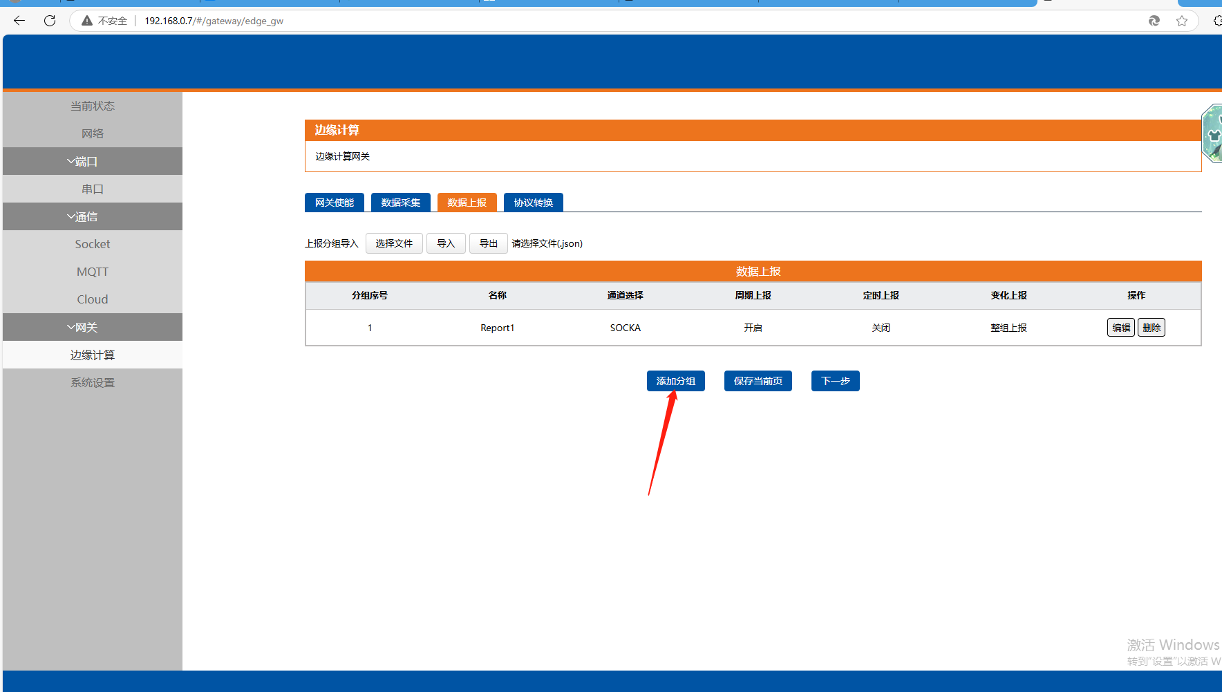Edit the Report1 group with 编辑
The width and height of the screenshot is (1222, 692).
coord(1120,328)
